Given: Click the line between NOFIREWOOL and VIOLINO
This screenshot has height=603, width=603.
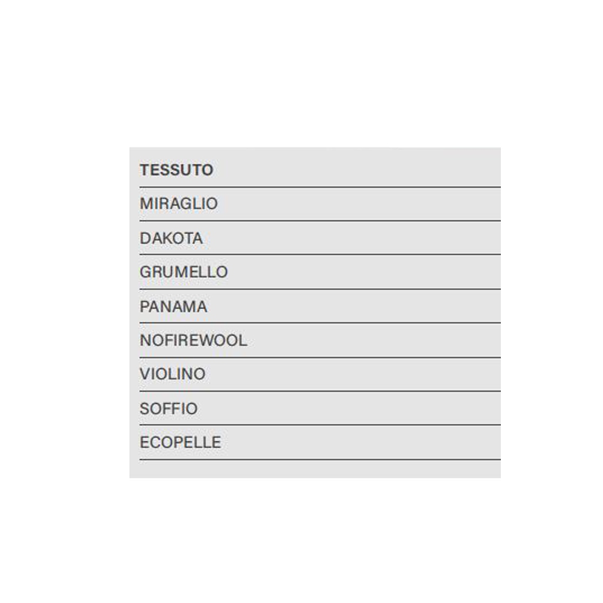Looking at the screenshot, I should 320,357.
